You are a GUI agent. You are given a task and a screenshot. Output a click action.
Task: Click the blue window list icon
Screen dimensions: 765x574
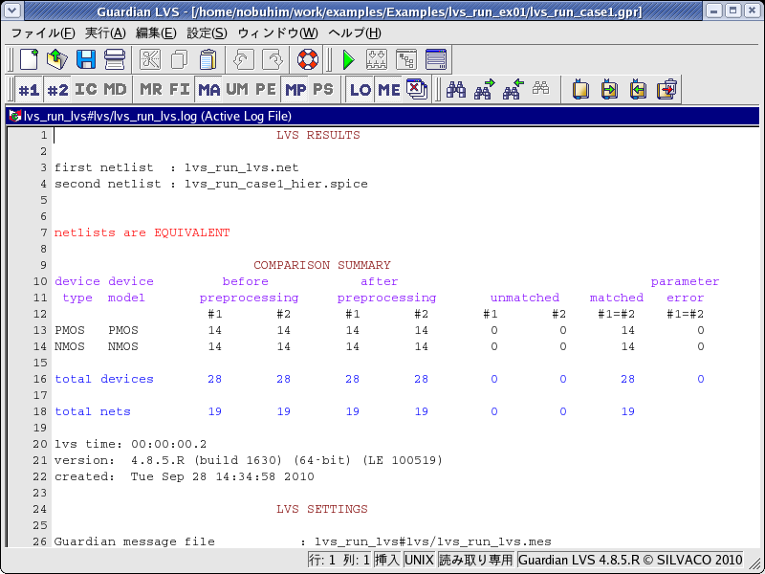click(x=436, y=59)
